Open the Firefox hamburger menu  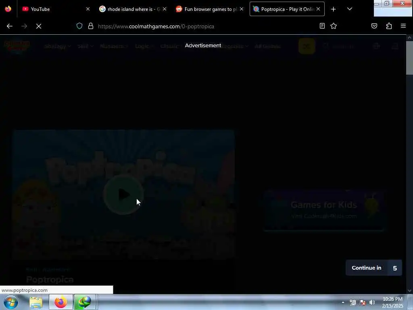(x=403, y=26)
